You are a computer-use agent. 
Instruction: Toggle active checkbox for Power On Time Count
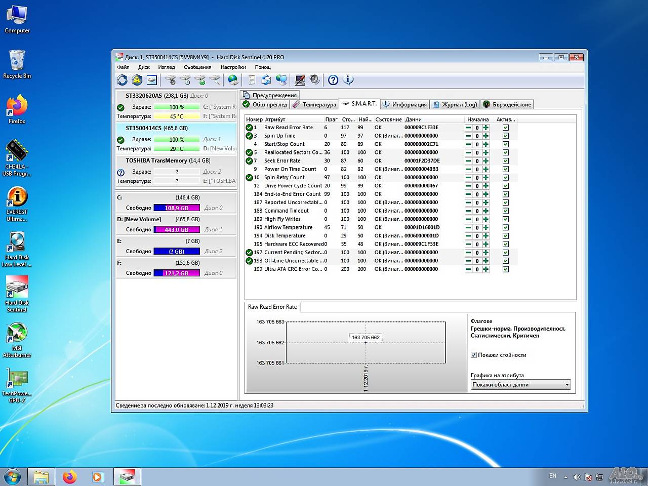pyautogui.click(x=505, y=169)
